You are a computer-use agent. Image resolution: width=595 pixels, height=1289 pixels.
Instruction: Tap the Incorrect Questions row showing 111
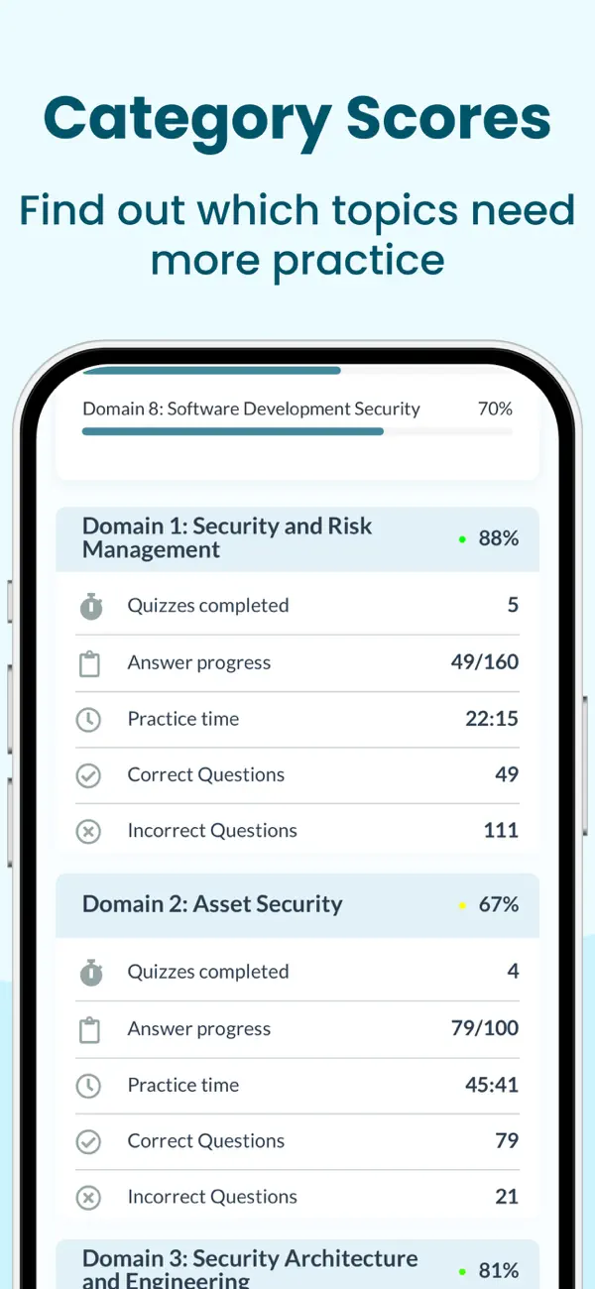pyautogui.click(x=297, y=831)
